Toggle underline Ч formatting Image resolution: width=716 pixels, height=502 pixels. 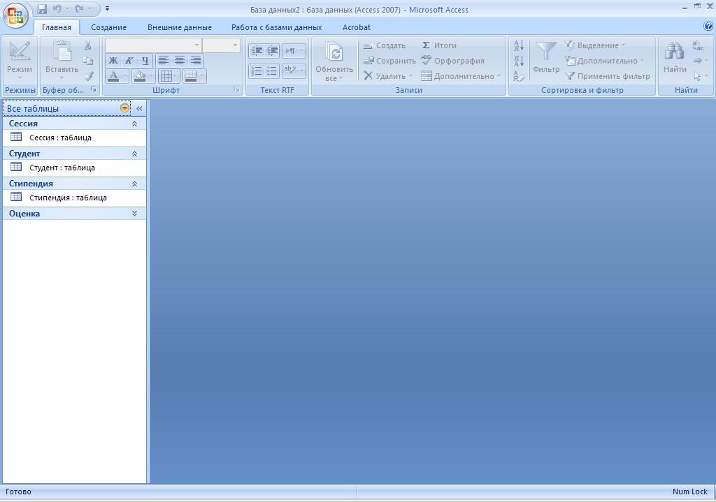pyautogui.click(x=145, y=61)
